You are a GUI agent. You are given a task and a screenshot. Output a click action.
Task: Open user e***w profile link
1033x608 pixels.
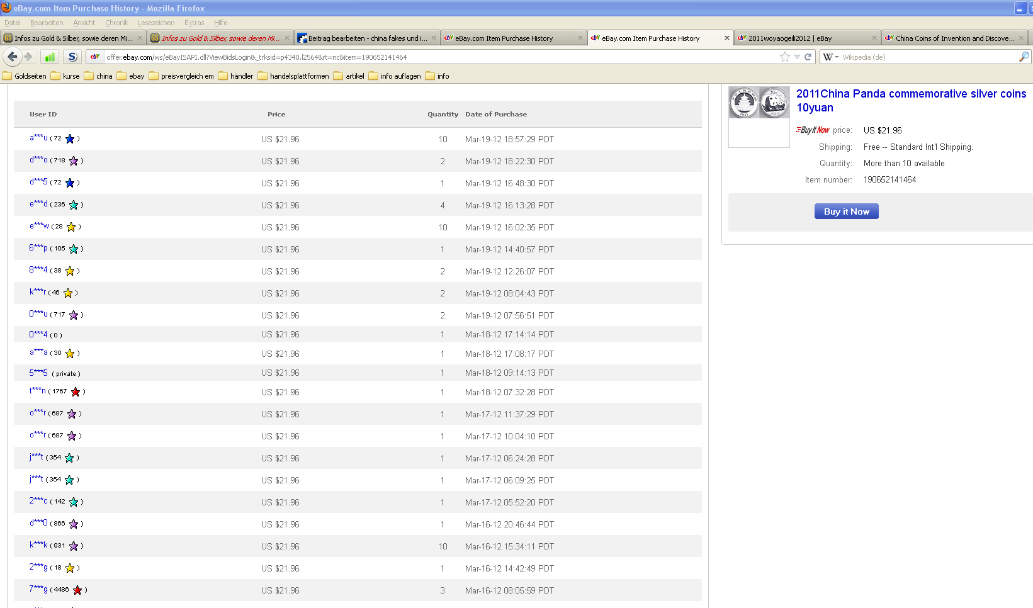point(39,226)
